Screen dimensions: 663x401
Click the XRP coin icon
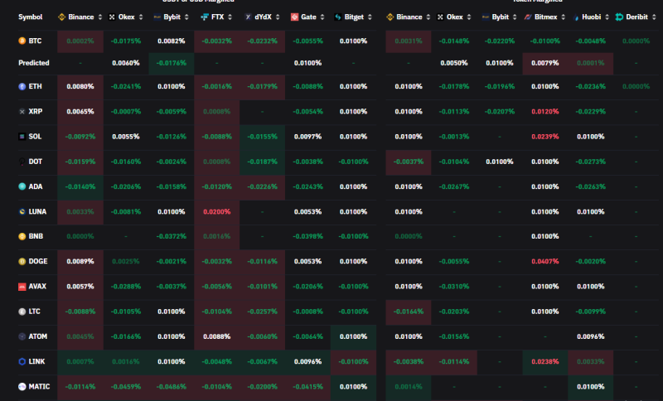(x=22, y=112)
